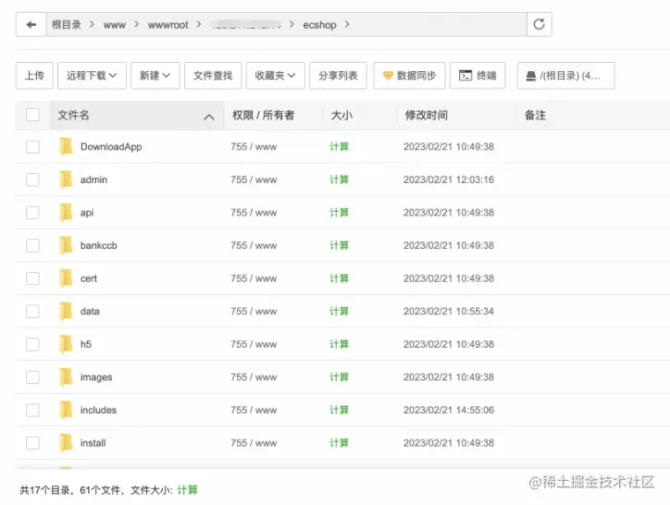Click permissions 755 / www of admin row
Image resolution: width=670 pixels, height=505 pixels.
pyautogui.click(x=254, y=179)
